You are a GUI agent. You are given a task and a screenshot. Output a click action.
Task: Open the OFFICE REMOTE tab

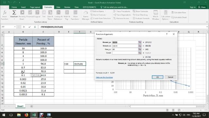coord(89,7)
